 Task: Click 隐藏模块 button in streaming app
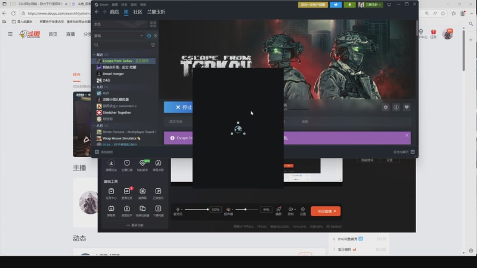tap(367, 160)
